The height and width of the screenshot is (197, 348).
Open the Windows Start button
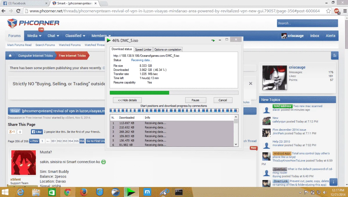(5, 192)
